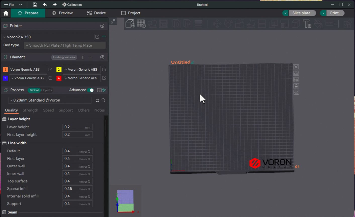The height and width of the screenshot is (217, 355).
Task: Open the Strength settings tab
Action: 30,110
